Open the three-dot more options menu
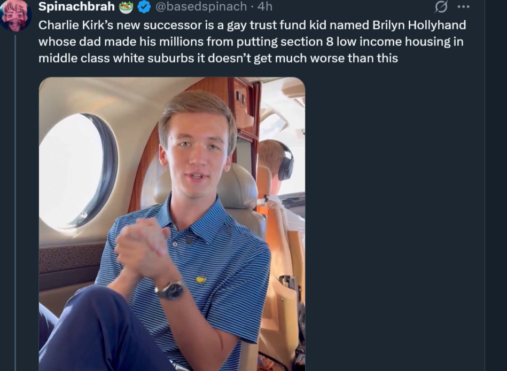This screenshot has height=371, width=507. (463, 6)
